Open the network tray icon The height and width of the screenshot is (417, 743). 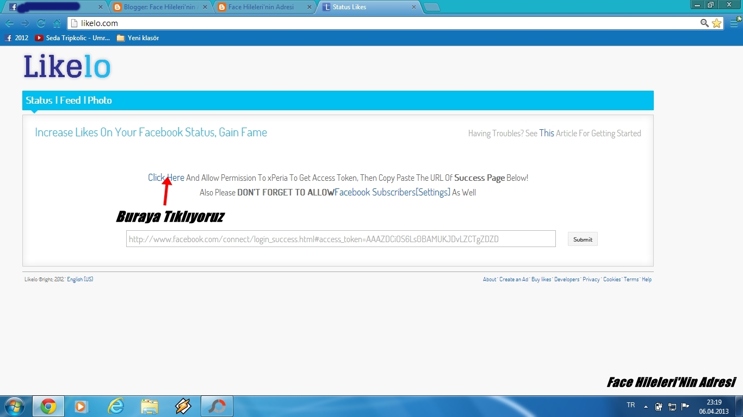[x=672, y=406]
